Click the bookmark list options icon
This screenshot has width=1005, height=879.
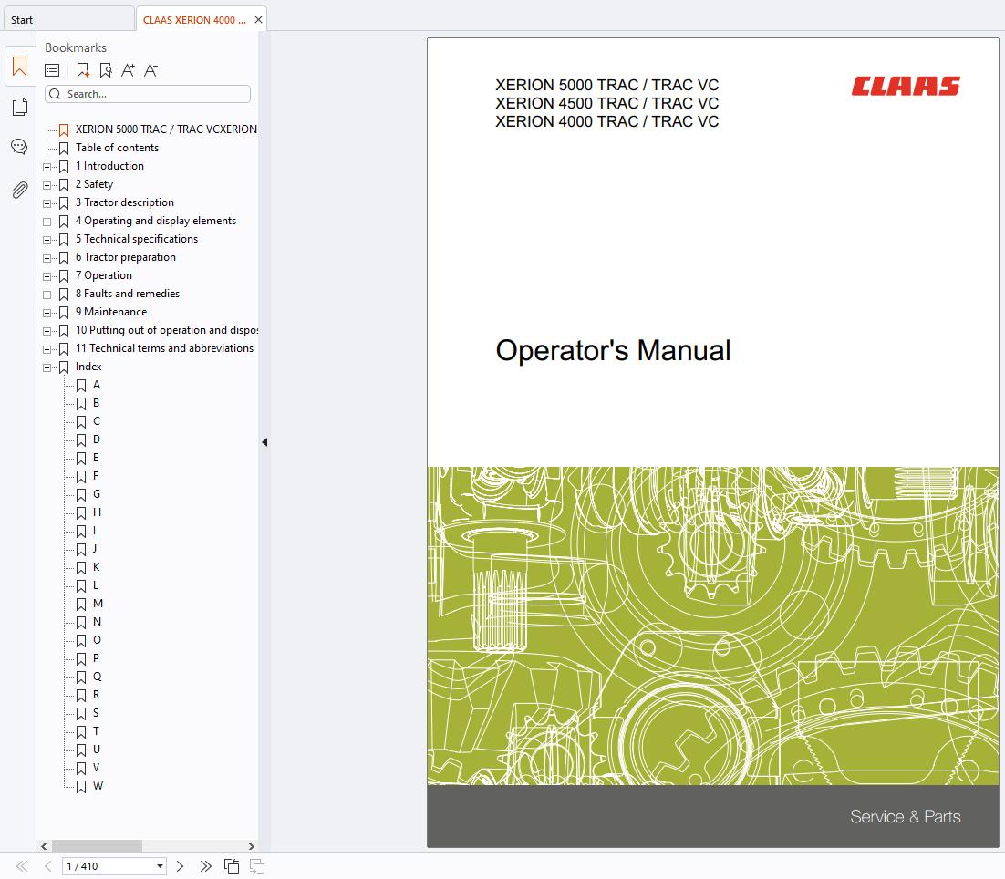tap(52, 70)
